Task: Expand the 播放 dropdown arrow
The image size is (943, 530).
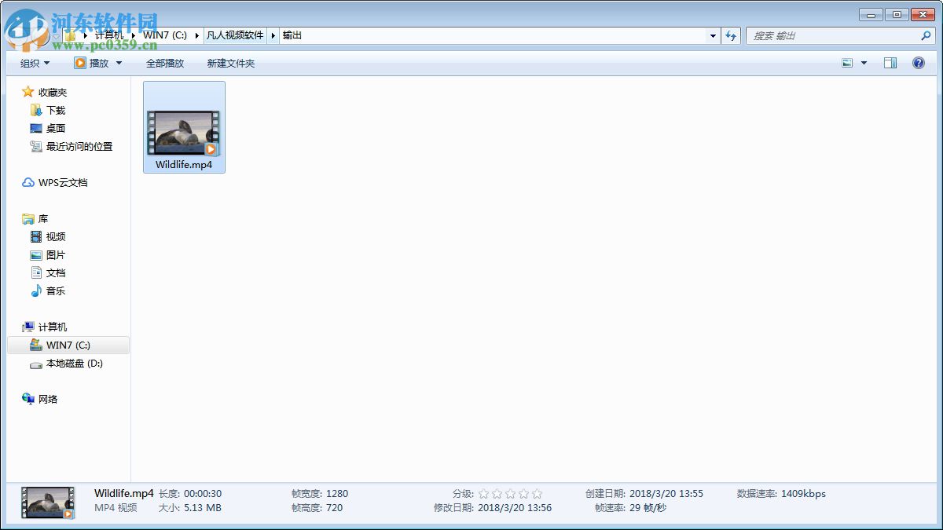Action: click(x=119, y=64)
